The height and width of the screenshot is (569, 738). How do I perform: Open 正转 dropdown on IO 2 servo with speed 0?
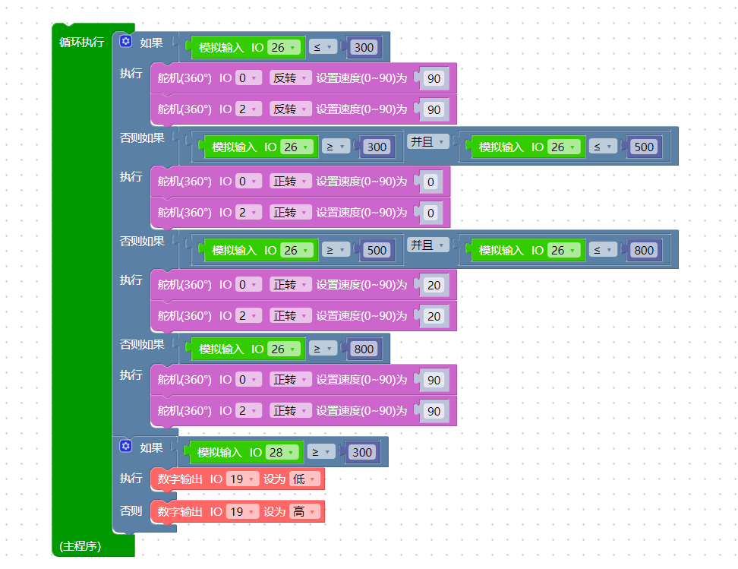pos(290,213)
